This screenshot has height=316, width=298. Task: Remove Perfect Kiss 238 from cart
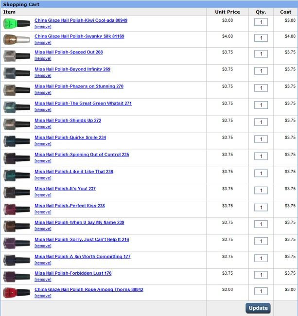(43, 212)
